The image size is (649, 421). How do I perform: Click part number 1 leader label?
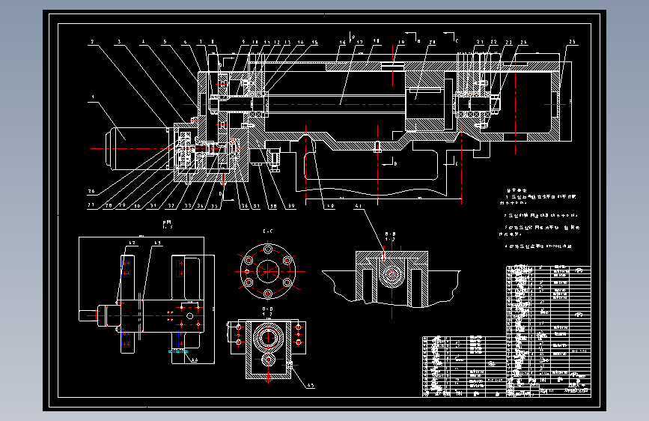[93, 97]
